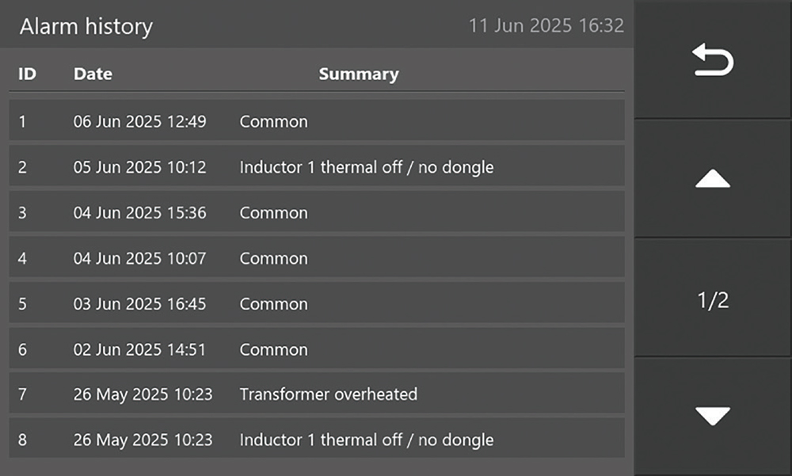This screenshot has height=476, width=792.
Task: Select alarm 3 dated 04 Jun 15:36
Action: point(317,213)
